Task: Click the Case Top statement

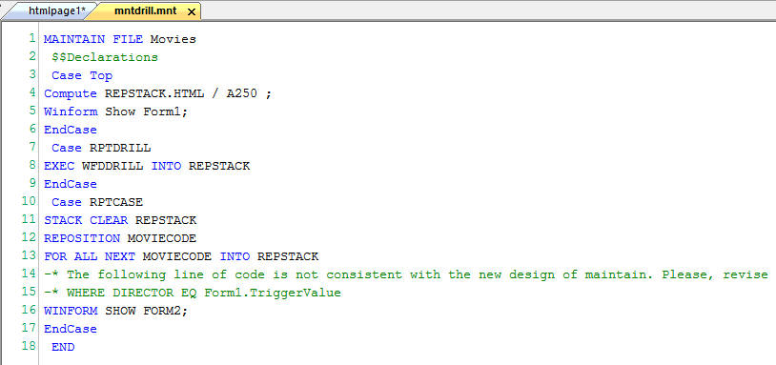Action: [x=82, y=75]
